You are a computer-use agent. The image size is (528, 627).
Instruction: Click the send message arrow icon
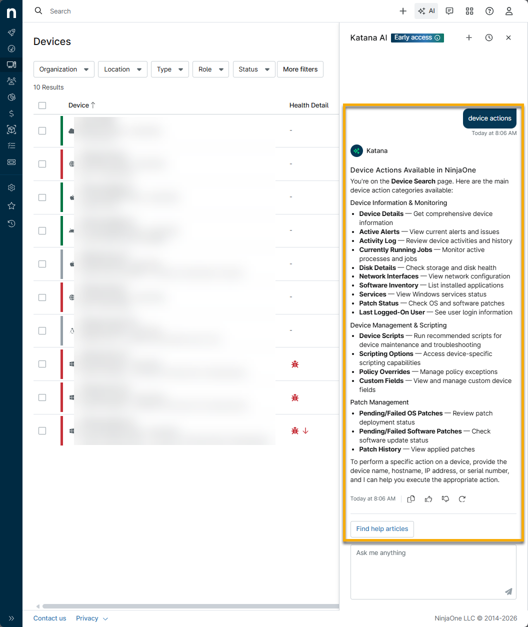(x=508, y=591)
